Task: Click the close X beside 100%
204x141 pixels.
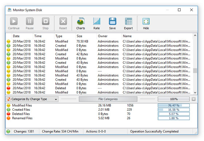Action: click(x=193, y=99)
